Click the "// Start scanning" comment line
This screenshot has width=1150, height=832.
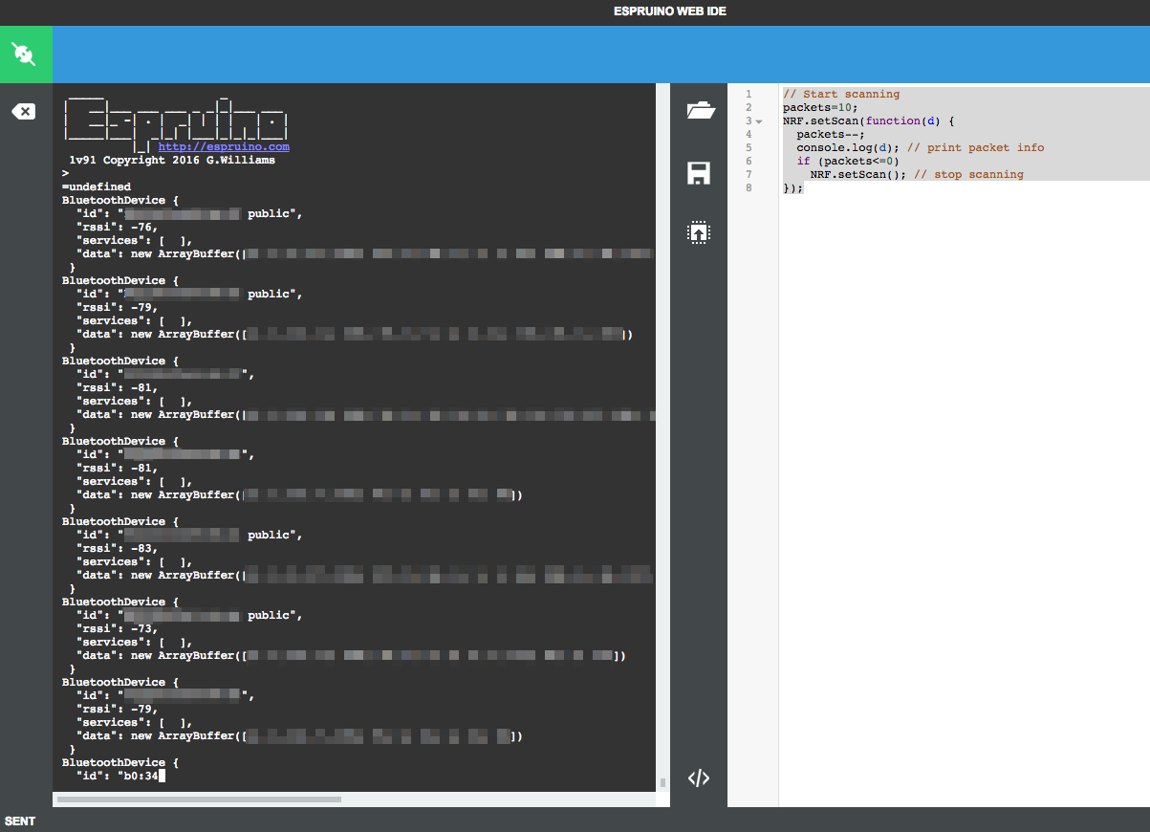[841, 94]
